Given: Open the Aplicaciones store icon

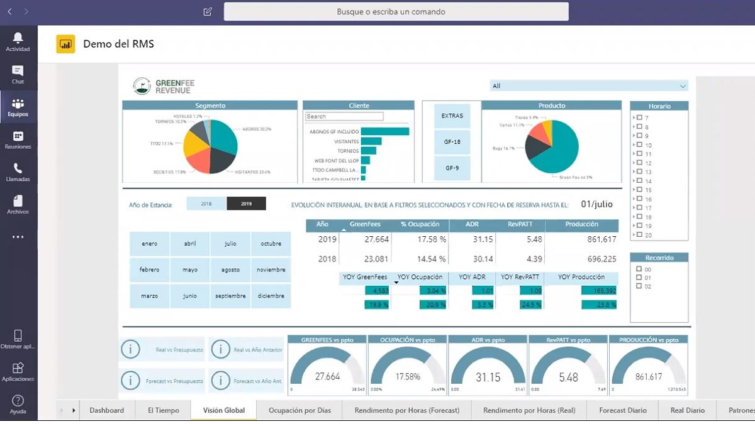Looking at the screenshot, I should 18,368.
